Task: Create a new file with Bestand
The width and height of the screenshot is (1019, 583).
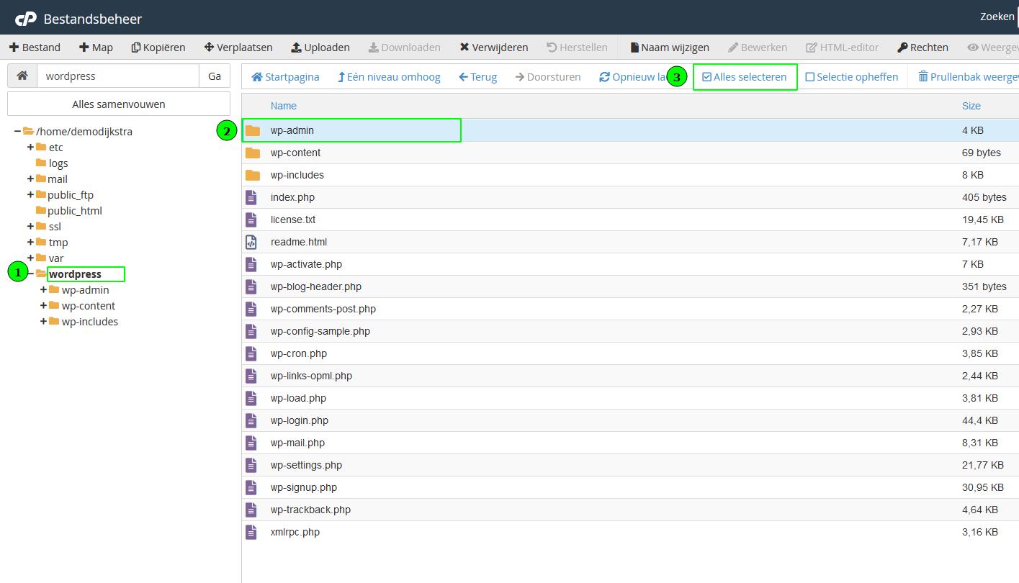Action: point(35,48)
